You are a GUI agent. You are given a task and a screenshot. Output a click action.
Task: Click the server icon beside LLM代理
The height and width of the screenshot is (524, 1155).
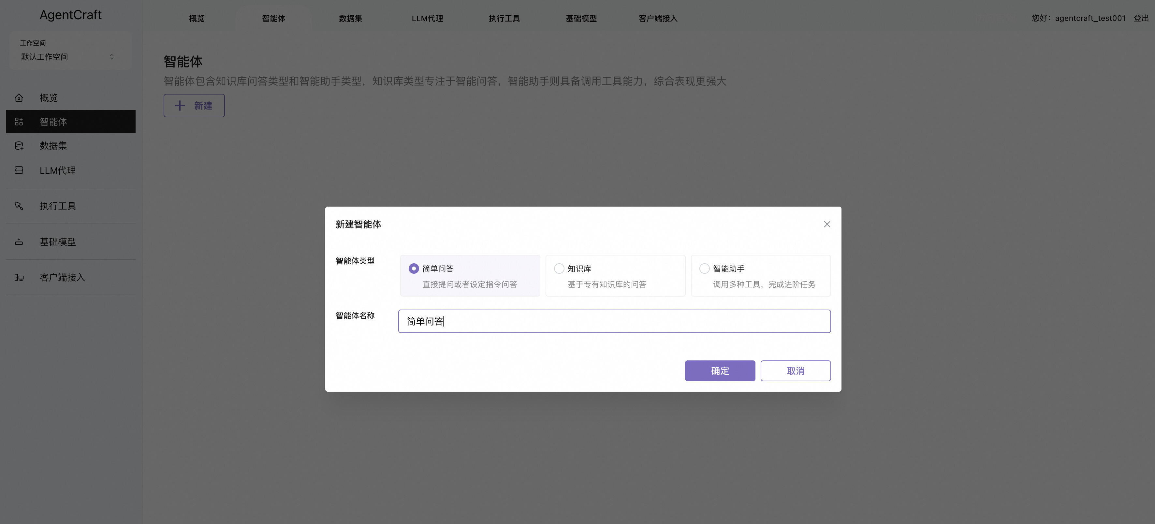pos(19,170)
